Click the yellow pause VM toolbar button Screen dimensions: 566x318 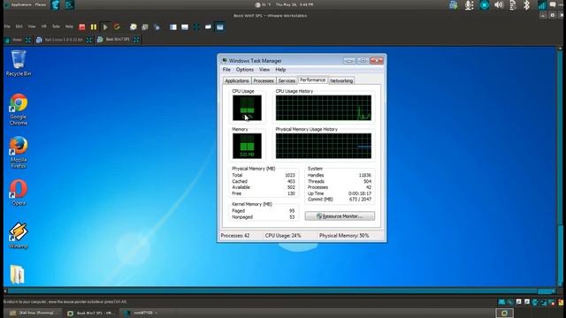point(94,27)
